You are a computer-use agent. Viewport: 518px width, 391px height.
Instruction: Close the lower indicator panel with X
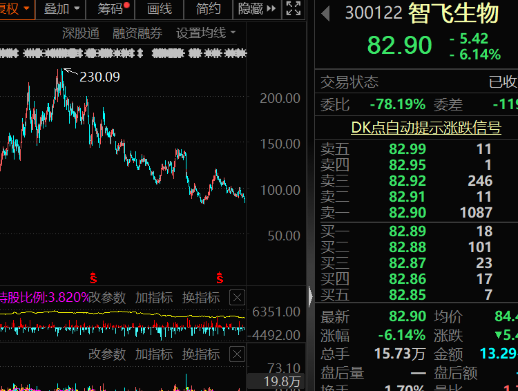(237, 354)
